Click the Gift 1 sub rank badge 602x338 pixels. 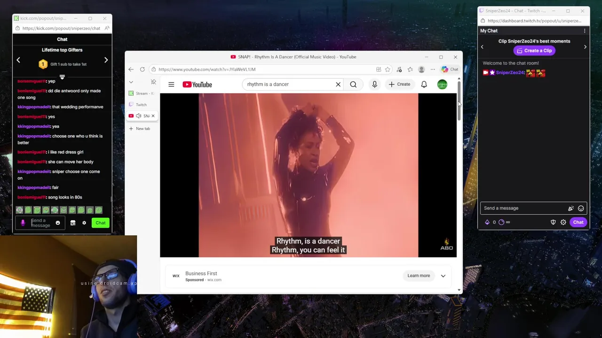[43, 64]
